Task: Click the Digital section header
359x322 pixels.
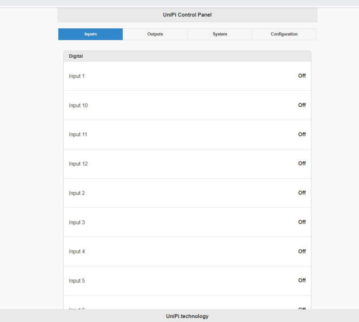Action: click(x=76, y=56)
